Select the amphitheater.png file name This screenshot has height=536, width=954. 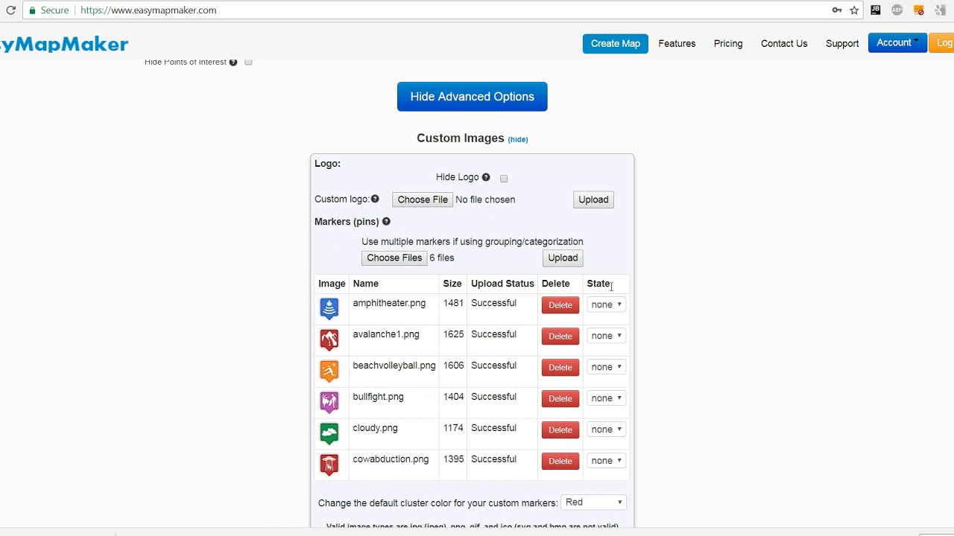[389, 303]
